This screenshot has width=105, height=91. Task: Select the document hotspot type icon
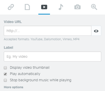[27, 7]
